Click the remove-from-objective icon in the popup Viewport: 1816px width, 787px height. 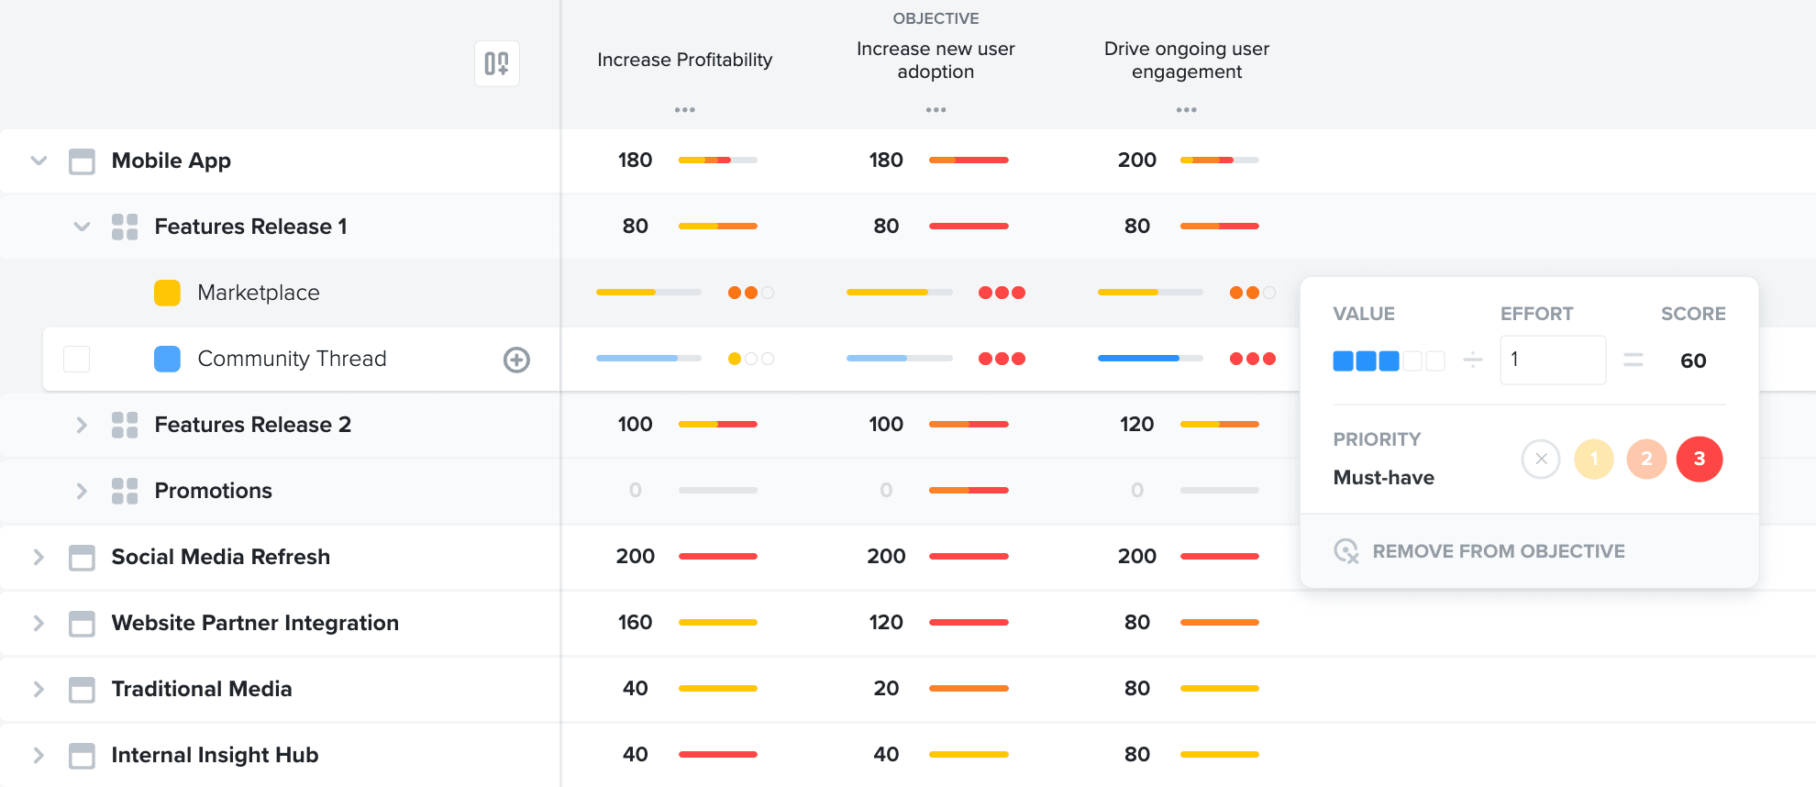(1346, 550)
